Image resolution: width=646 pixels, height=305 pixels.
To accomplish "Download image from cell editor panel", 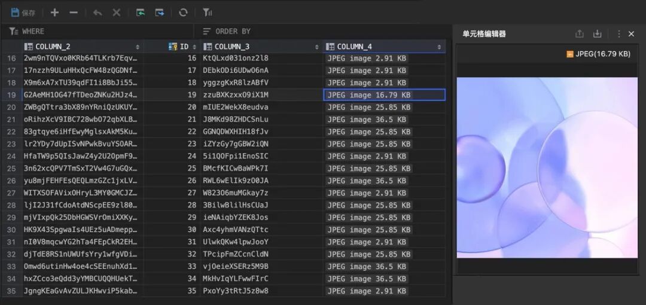I will click(x=597, y=34).
